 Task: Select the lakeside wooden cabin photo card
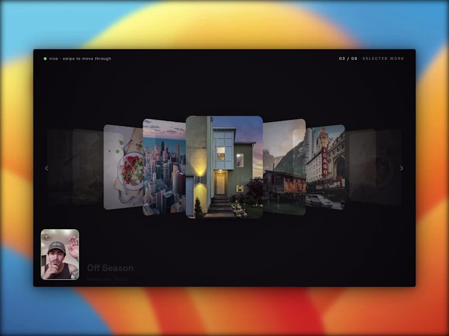[284, 167]
